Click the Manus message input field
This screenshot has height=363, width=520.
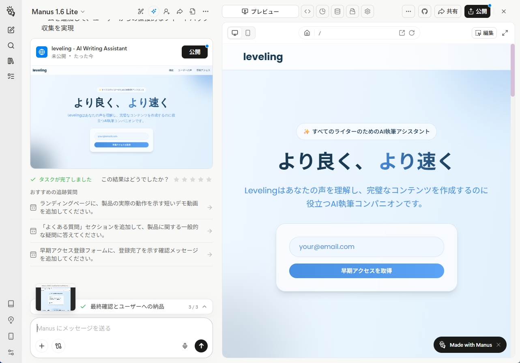tap(121, 328)
